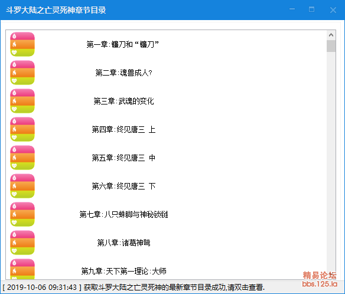Click the icon beside 第一章:镰刀和“镰刀”
This screenshot has width=345, height=294.
[x=22, y=44]
